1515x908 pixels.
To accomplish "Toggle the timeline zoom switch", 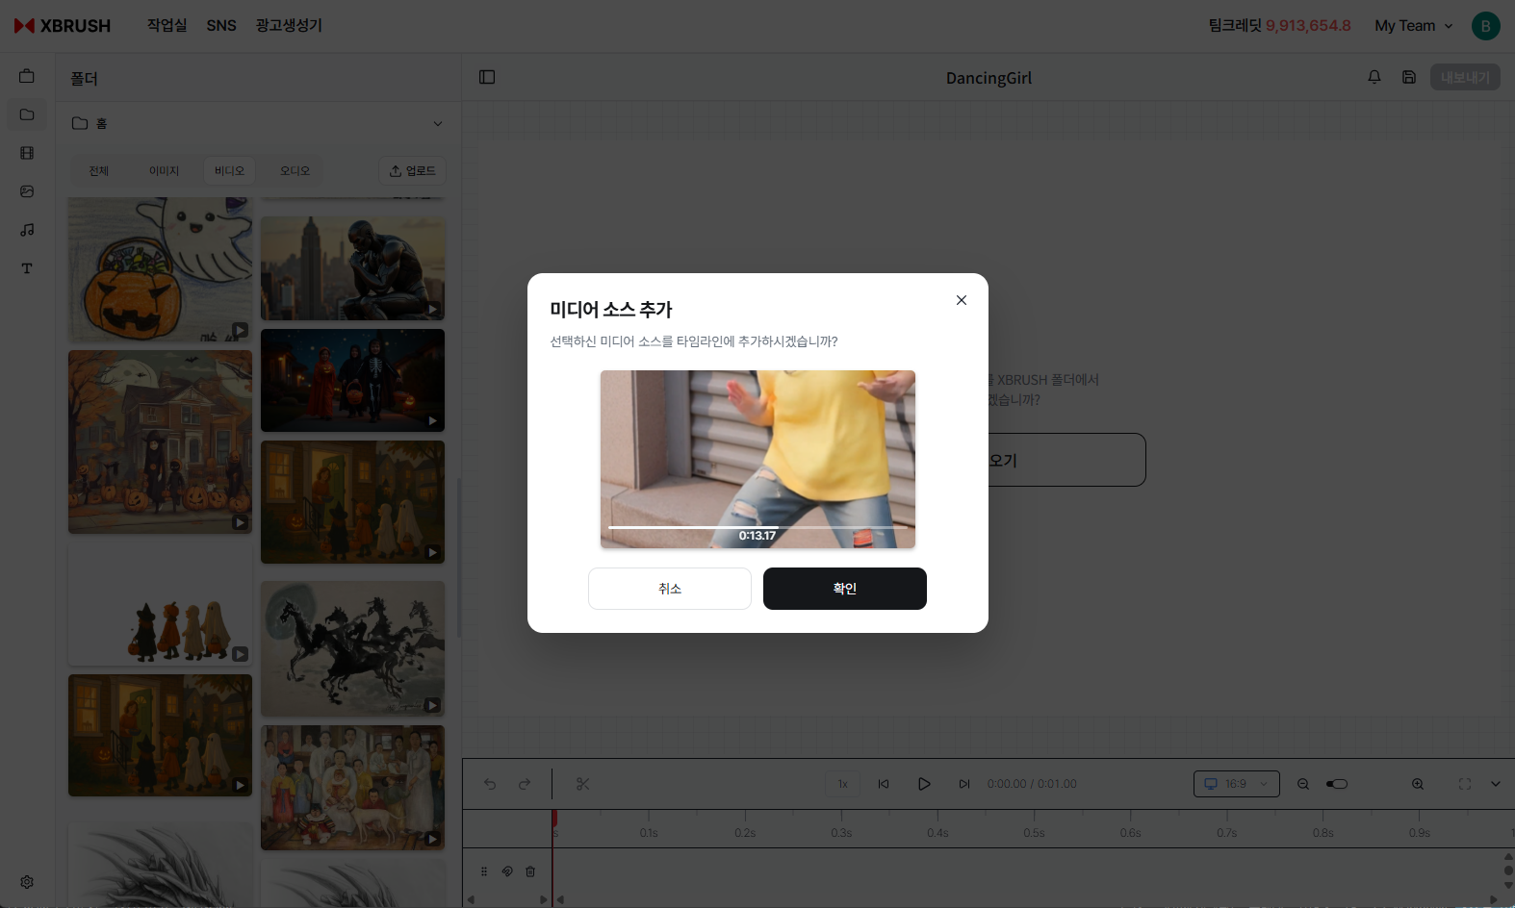I will pyautogui.click(x=1337, y=784).
